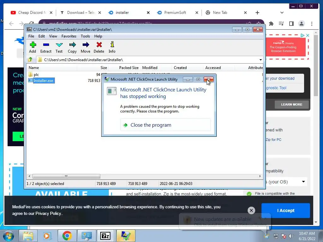
Task: Open Windows Media Player from taskbar
Action: [47, 236]
